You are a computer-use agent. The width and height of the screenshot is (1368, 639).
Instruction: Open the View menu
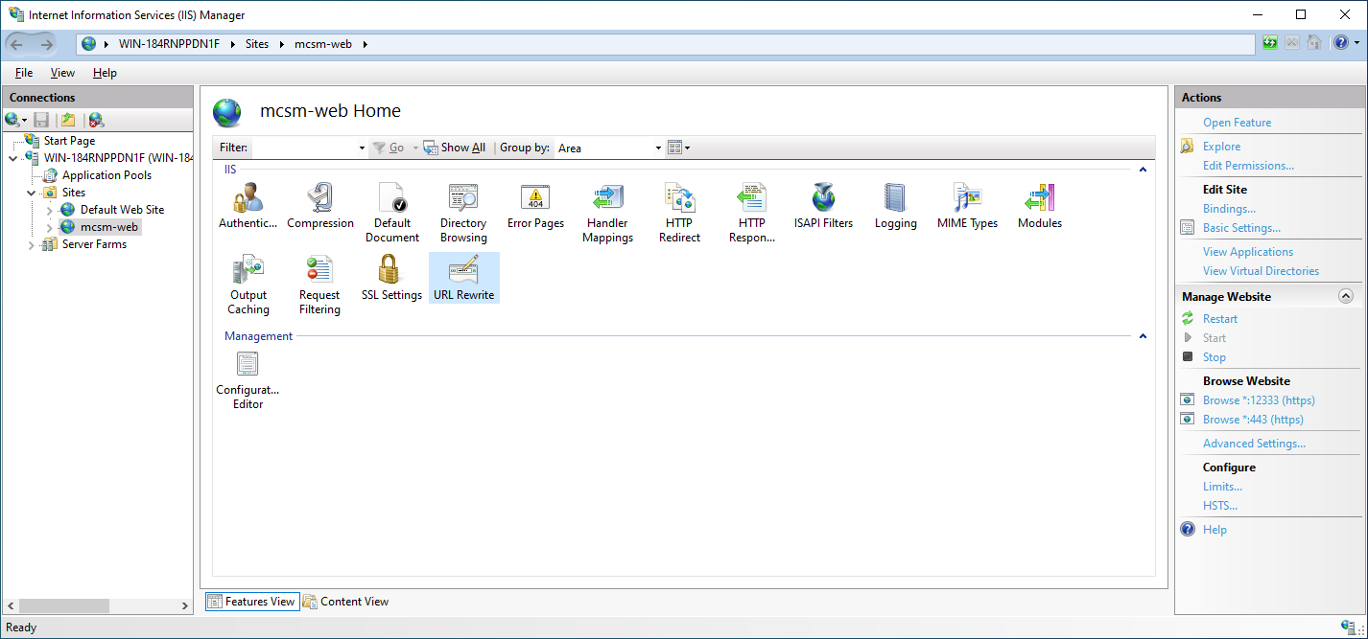[x=62, y=73]
